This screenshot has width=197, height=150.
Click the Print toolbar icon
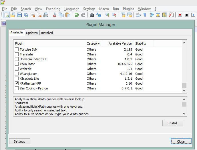click(x=46, y=15)
